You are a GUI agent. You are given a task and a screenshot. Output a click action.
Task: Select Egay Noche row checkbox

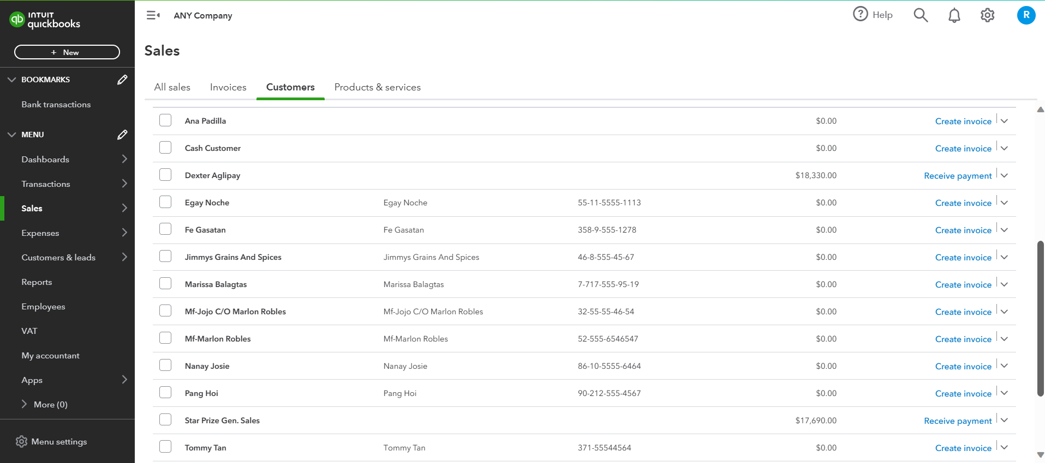[165, 202]
